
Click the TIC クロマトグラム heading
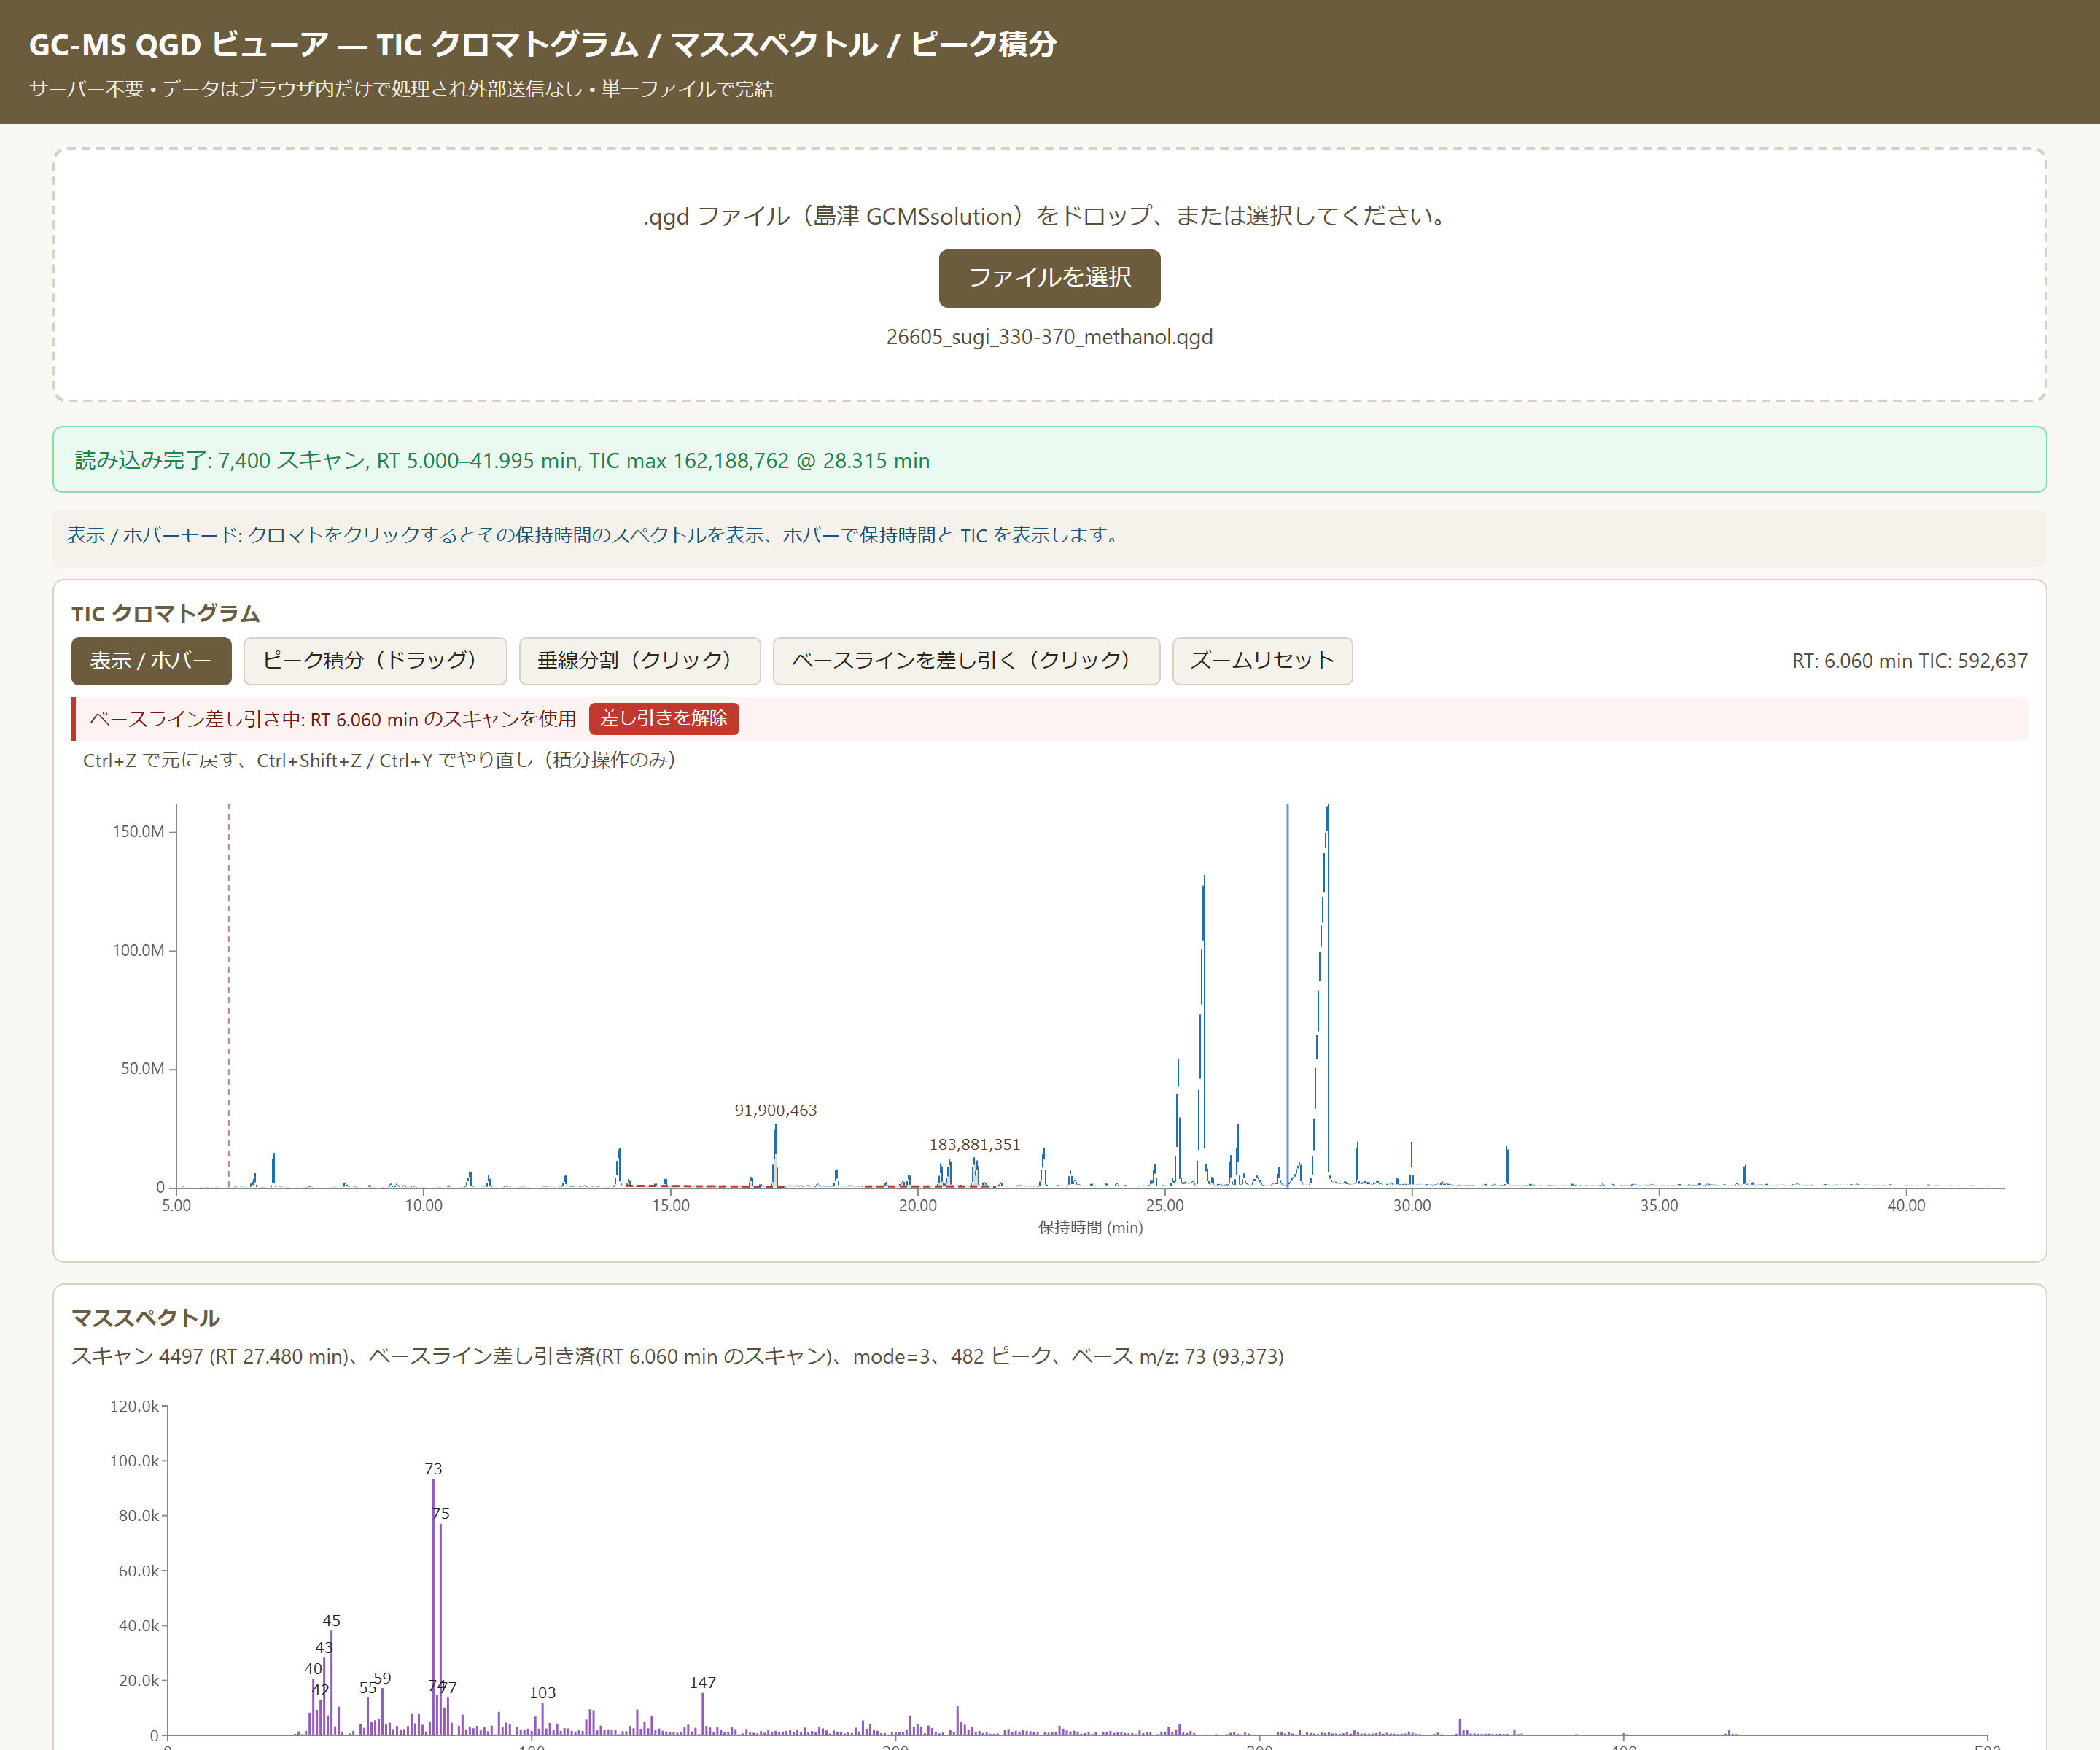coord(166,613)
